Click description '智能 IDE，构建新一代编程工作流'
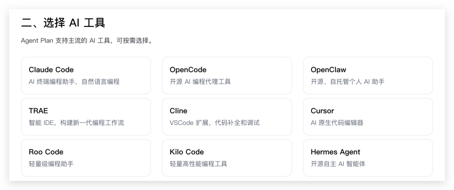Image resolution: width=454 pixels, height=190 pixels. (77, 123)
